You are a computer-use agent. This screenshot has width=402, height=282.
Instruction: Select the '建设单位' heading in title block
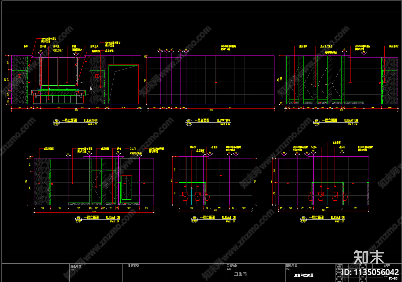[76, 266]
